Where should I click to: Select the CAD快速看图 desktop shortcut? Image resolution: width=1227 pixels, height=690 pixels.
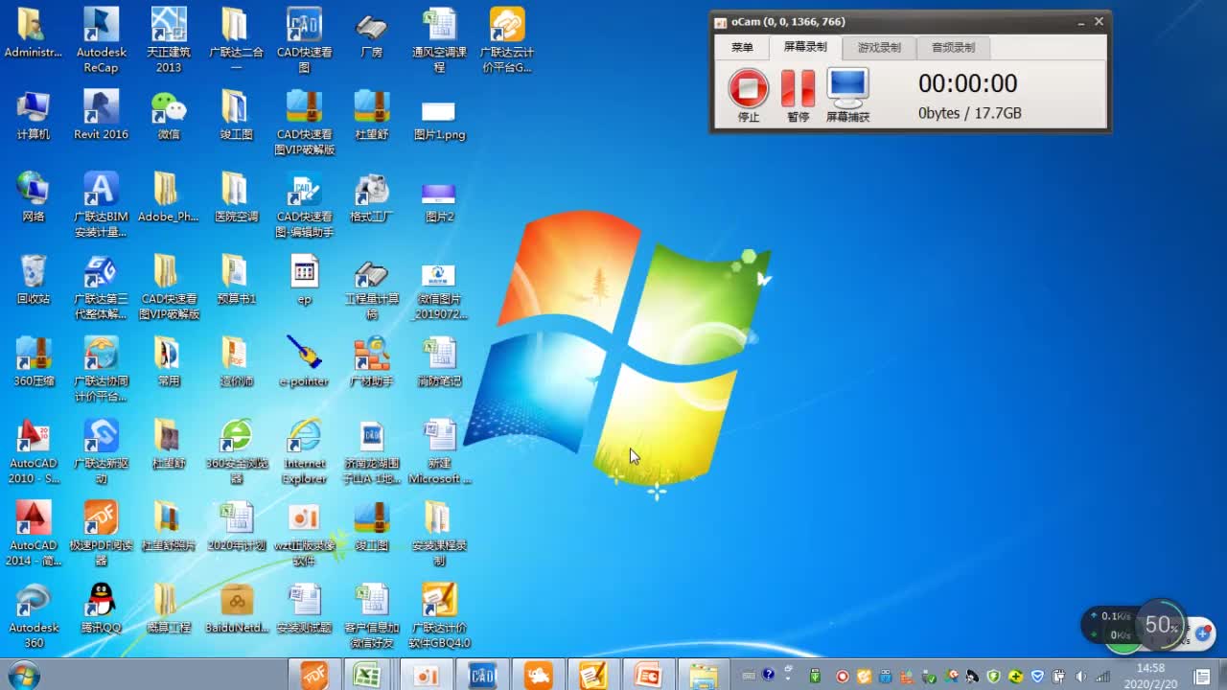pos(304,41)
